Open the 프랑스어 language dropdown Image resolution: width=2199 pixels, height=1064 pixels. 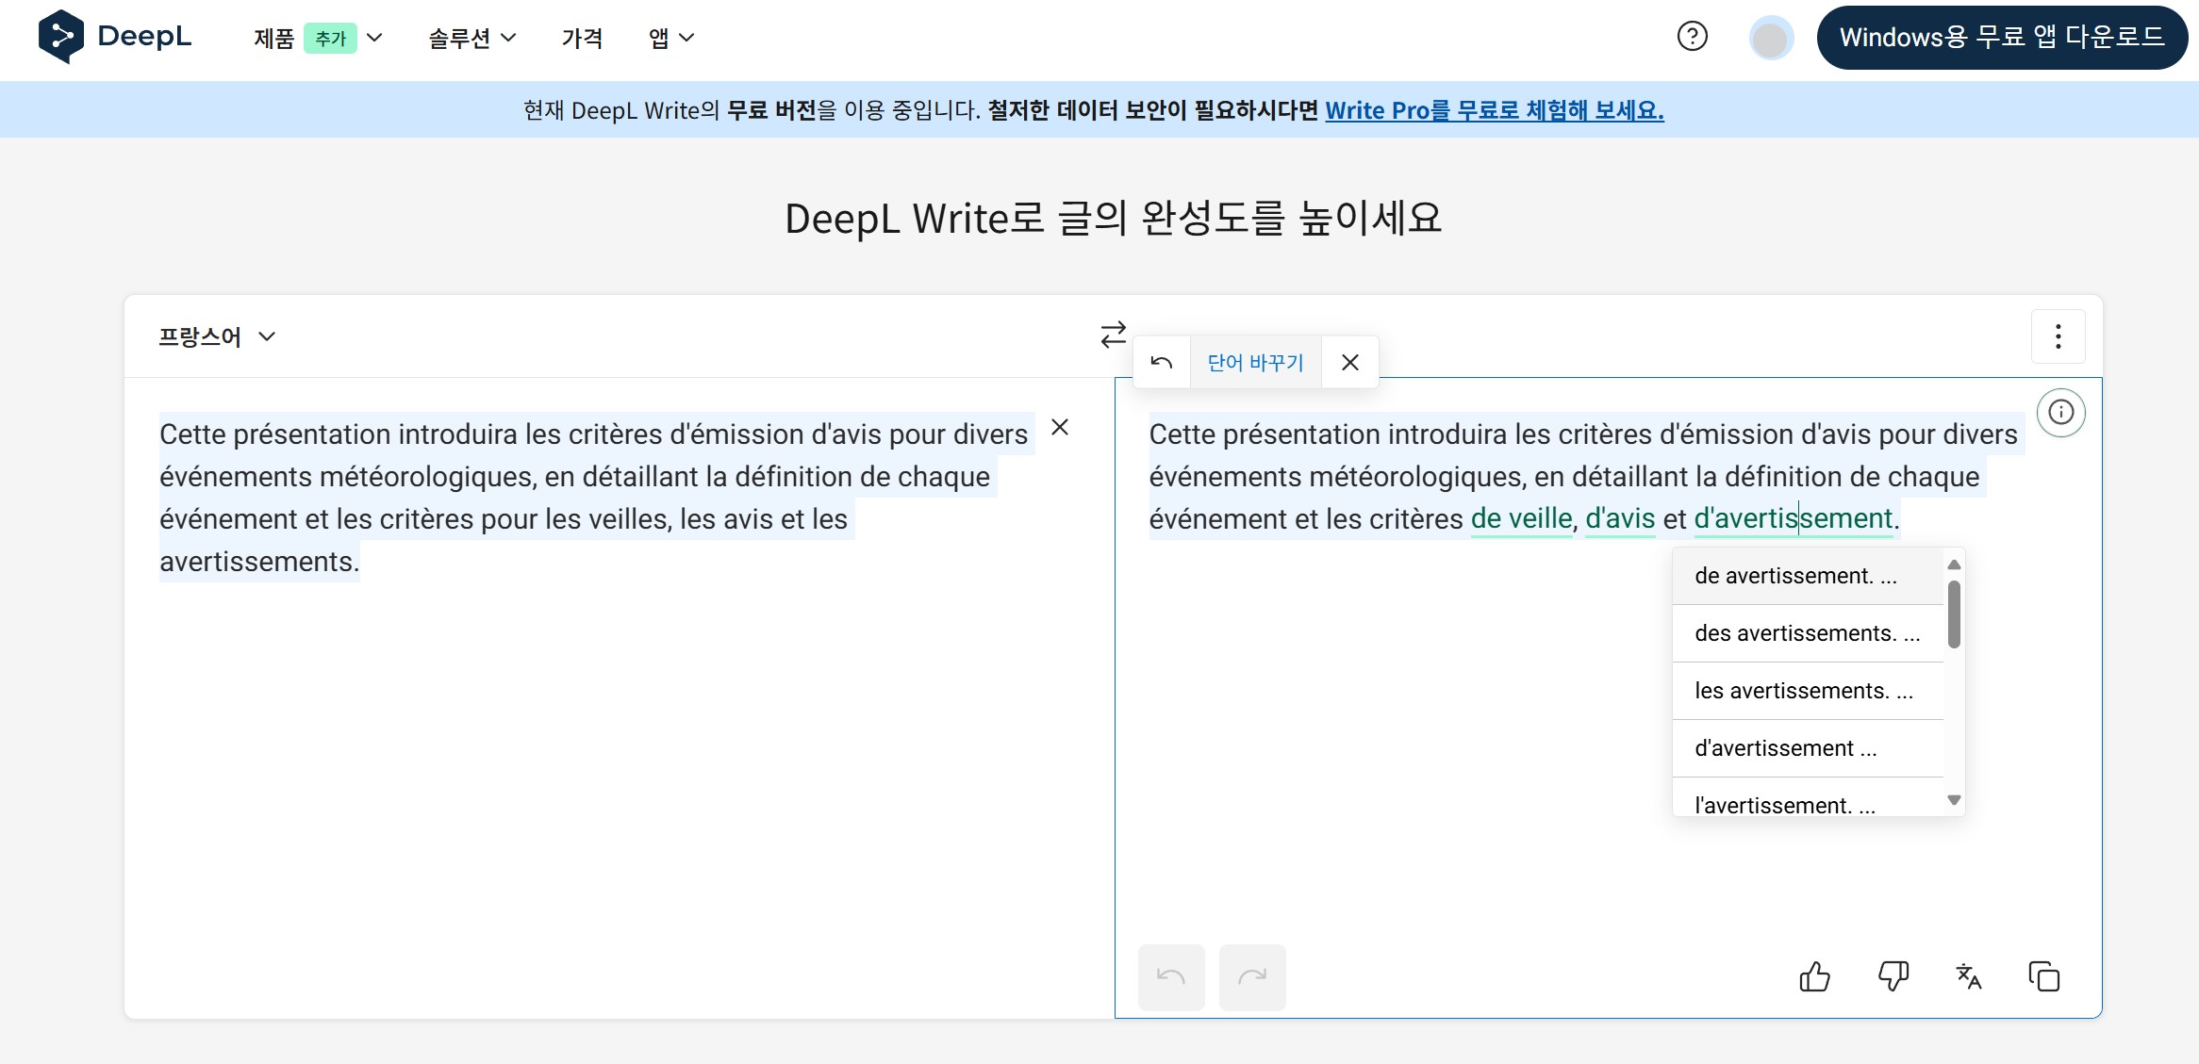pyautogui.click(x=217, y=336)
